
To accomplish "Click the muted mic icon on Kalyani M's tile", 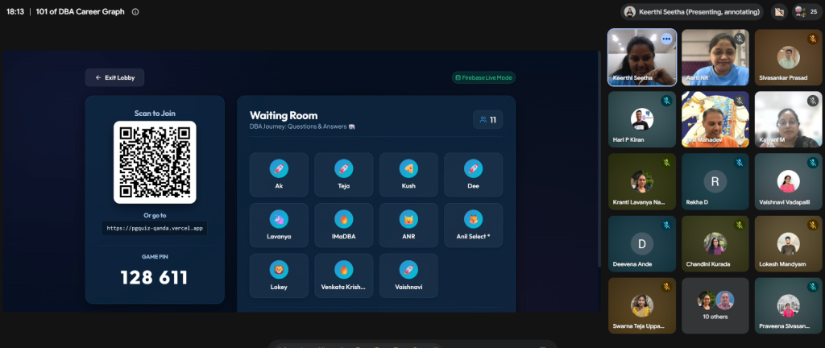I will point(813,101).
